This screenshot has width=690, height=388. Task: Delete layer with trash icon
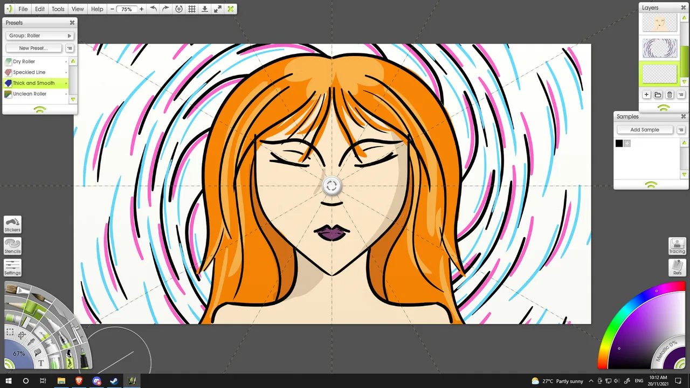click(670, 95)
